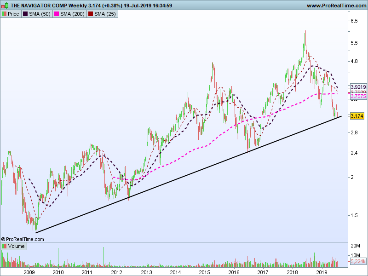The width and height of the screenshot is (368, 276).
Task: Click the 2010 label on the time axis
Action: coord(58,272)
